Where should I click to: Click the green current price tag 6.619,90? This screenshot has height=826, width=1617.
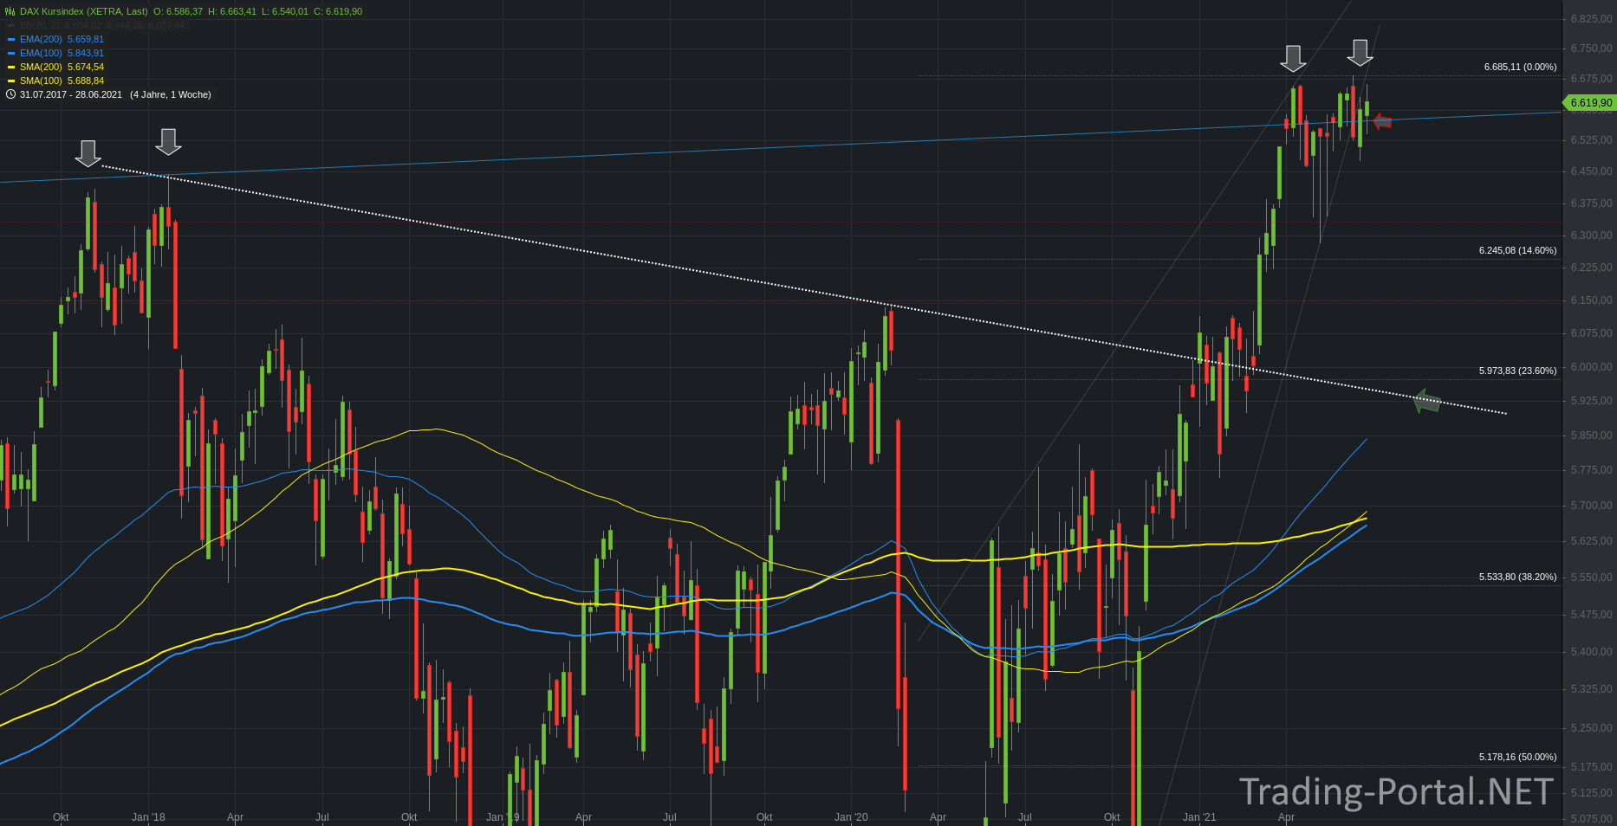point(1589,103)
